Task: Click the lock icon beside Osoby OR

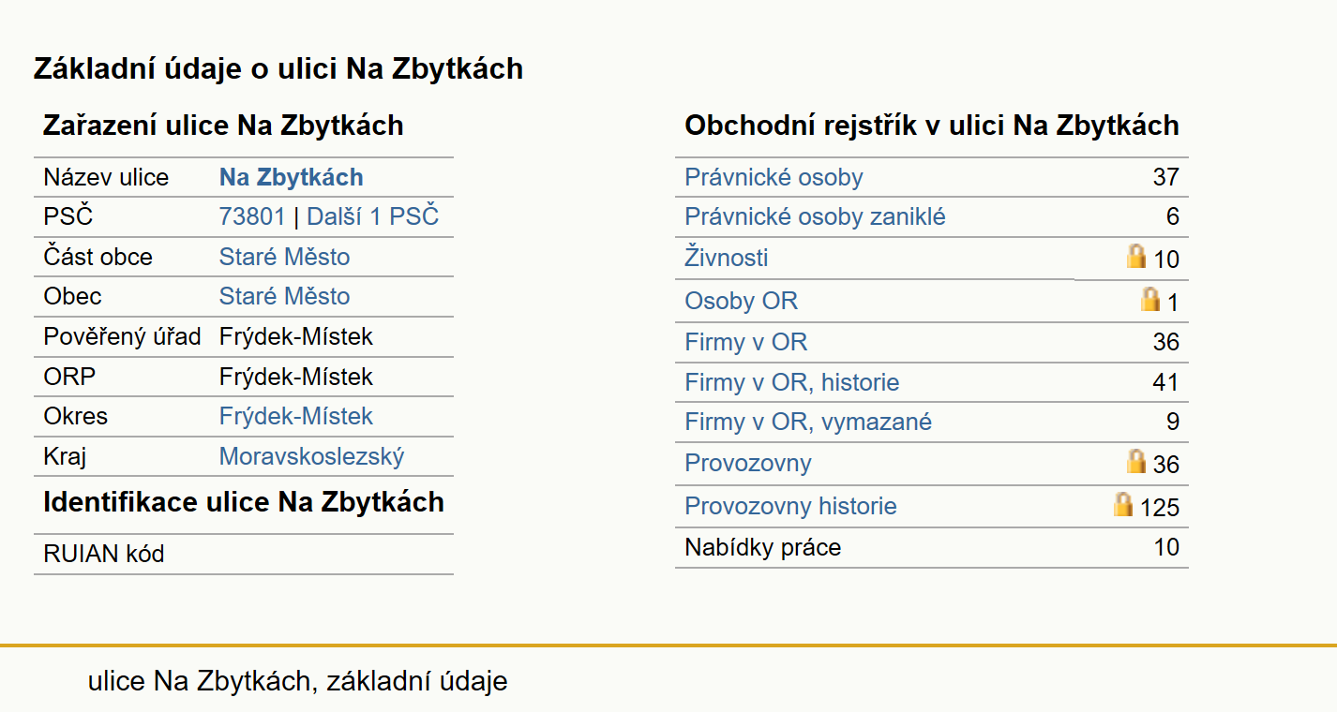Action: coord(1150,299)
